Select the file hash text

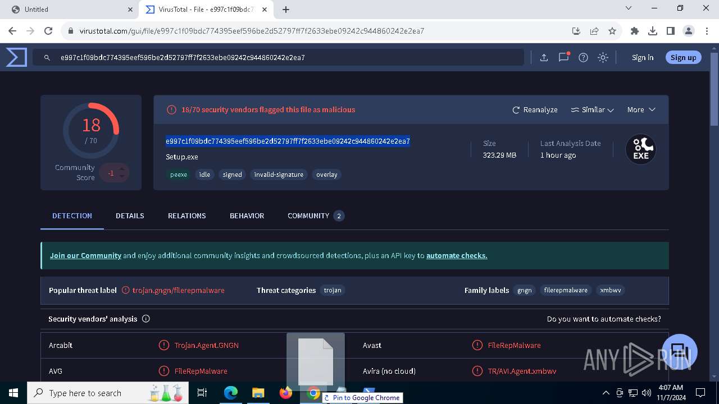(x=288, y=141)
